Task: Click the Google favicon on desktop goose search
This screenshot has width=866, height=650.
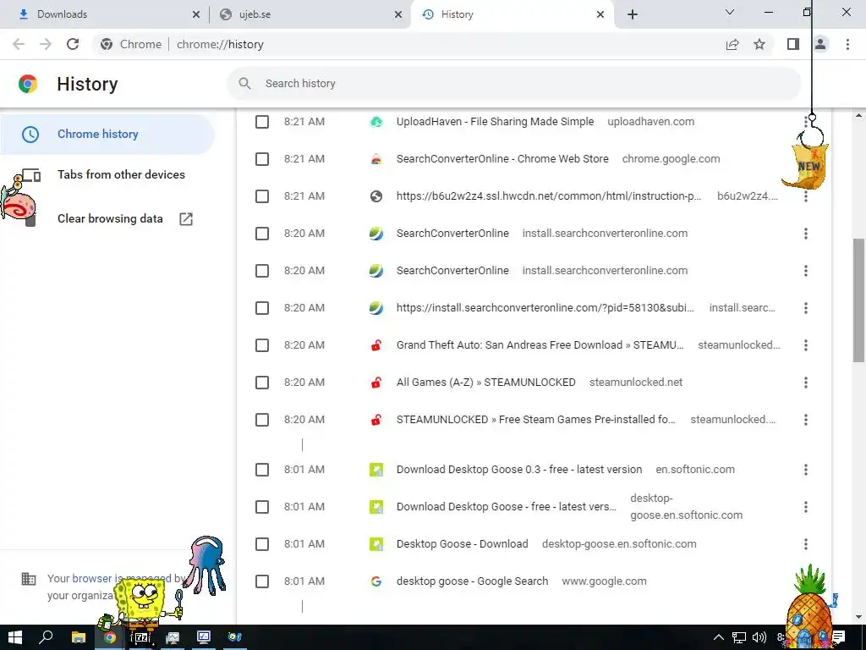Action: coord(376,581)
